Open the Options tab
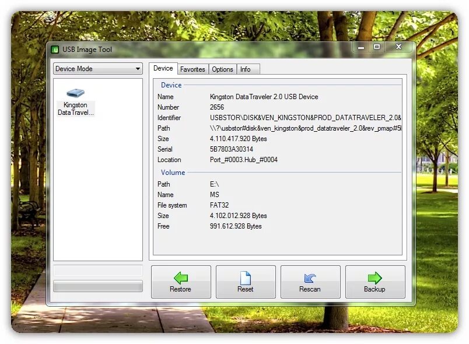The image size is (469, 344). (222, 69)
